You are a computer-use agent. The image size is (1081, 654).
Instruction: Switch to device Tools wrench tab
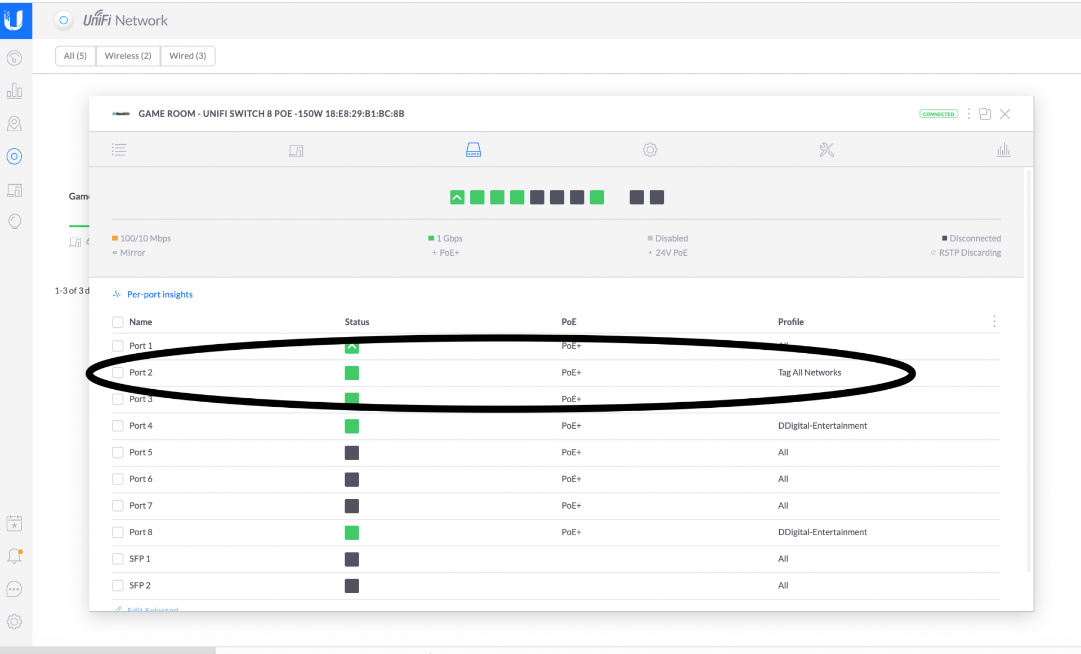pos(827,150)
